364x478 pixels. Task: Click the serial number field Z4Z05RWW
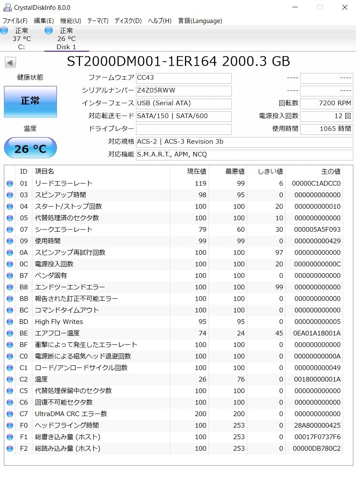(x=184, y=91)
